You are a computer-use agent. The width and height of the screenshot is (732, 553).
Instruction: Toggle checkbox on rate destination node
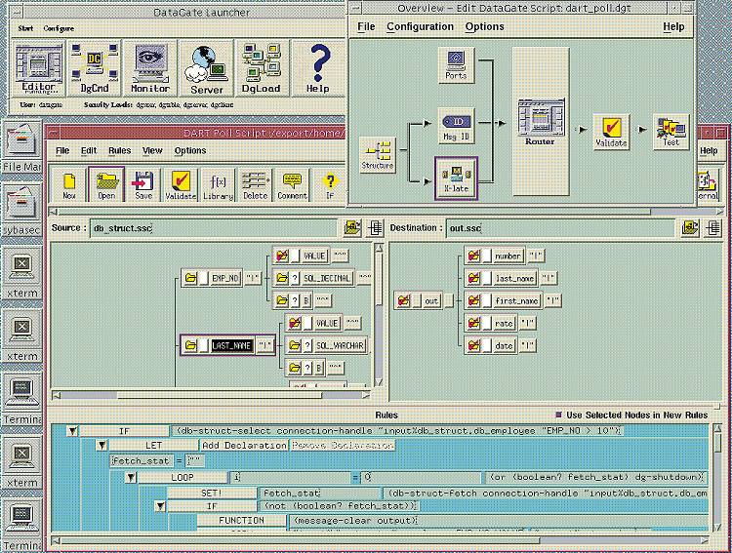coord(487,323)
